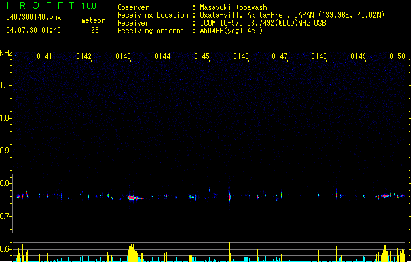Click the 1.0 kHz axis label

point(5,118)
